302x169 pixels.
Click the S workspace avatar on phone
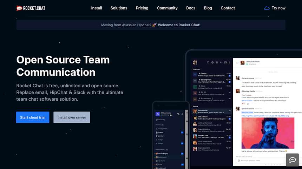[157, 114]
